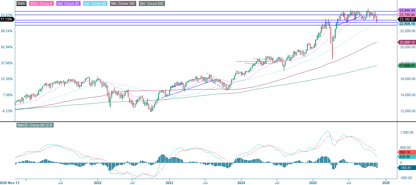Click the 77.13% Fibonacci level label

point(6,20)
